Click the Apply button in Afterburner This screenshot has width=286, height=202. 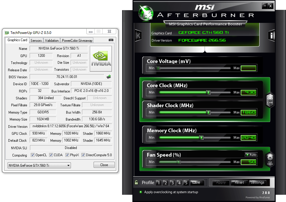click(x=221, y=183)
